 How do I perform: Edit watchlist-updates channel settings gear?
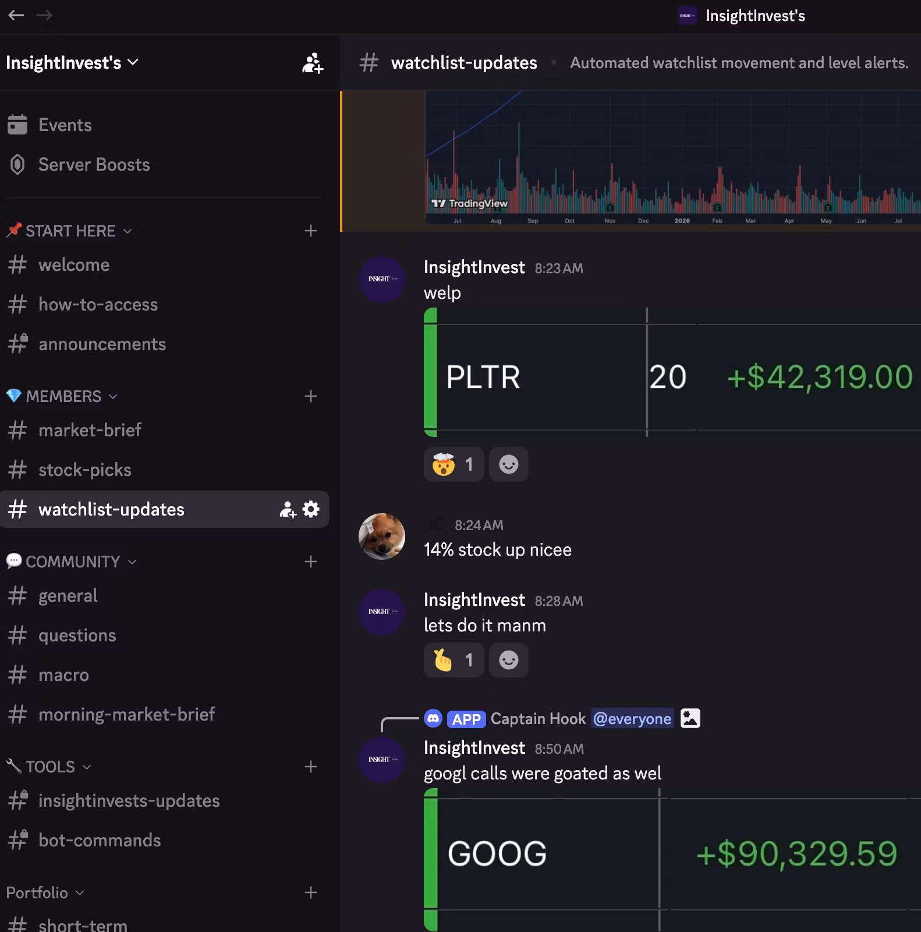(x=311, y=509)
